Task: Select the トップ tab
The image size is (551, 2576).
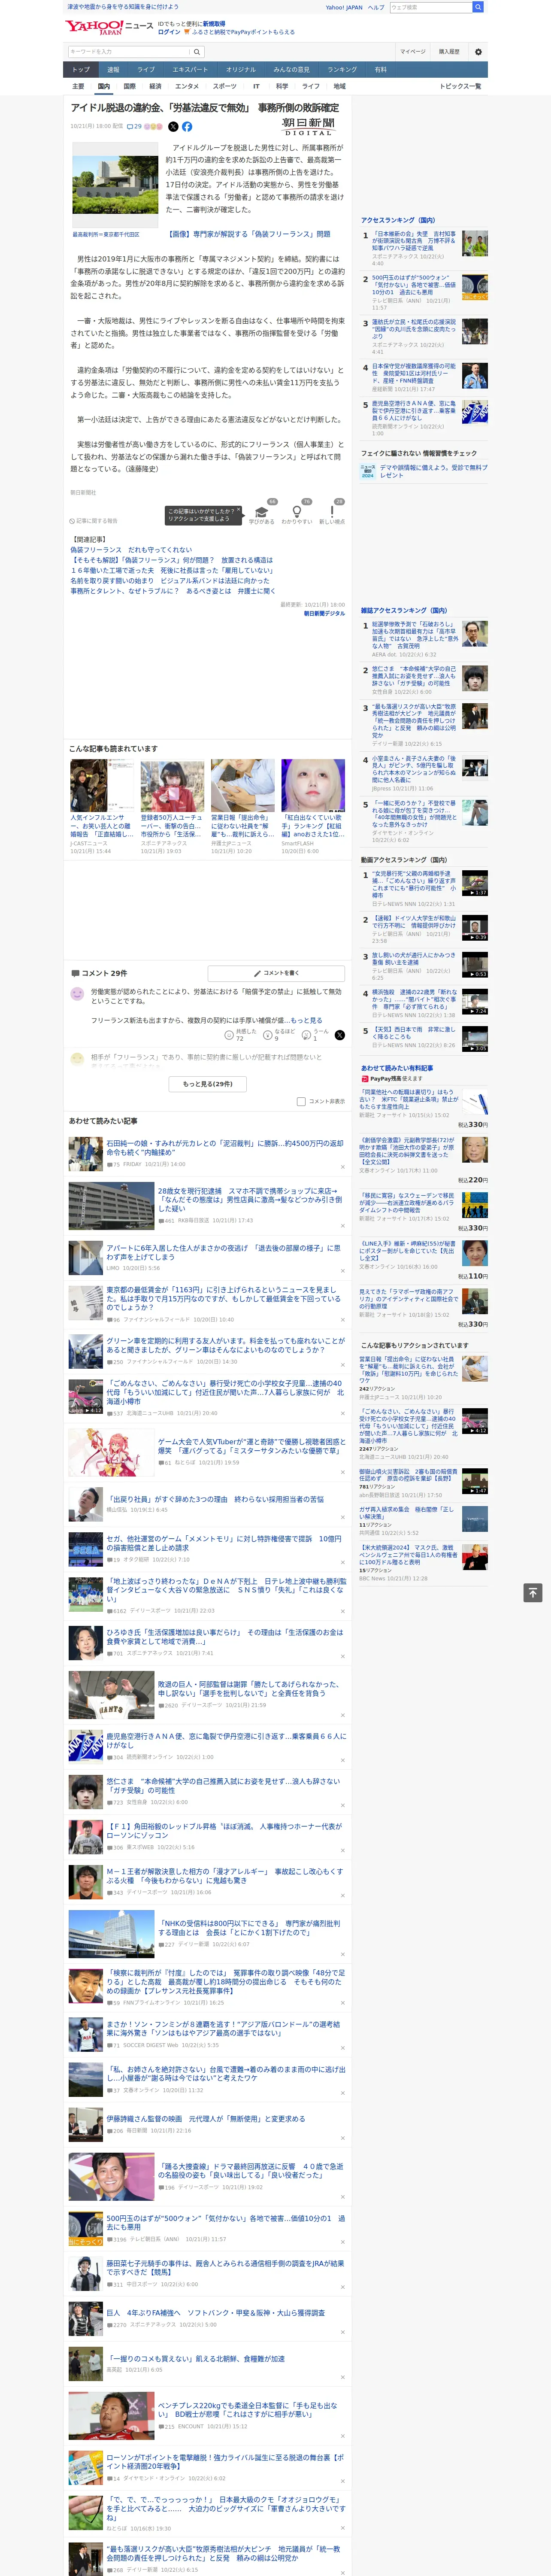Action: 81,70
